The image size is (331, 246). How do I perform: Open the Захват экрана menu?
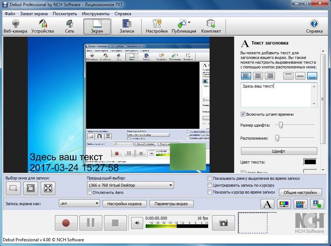point(34,13)
